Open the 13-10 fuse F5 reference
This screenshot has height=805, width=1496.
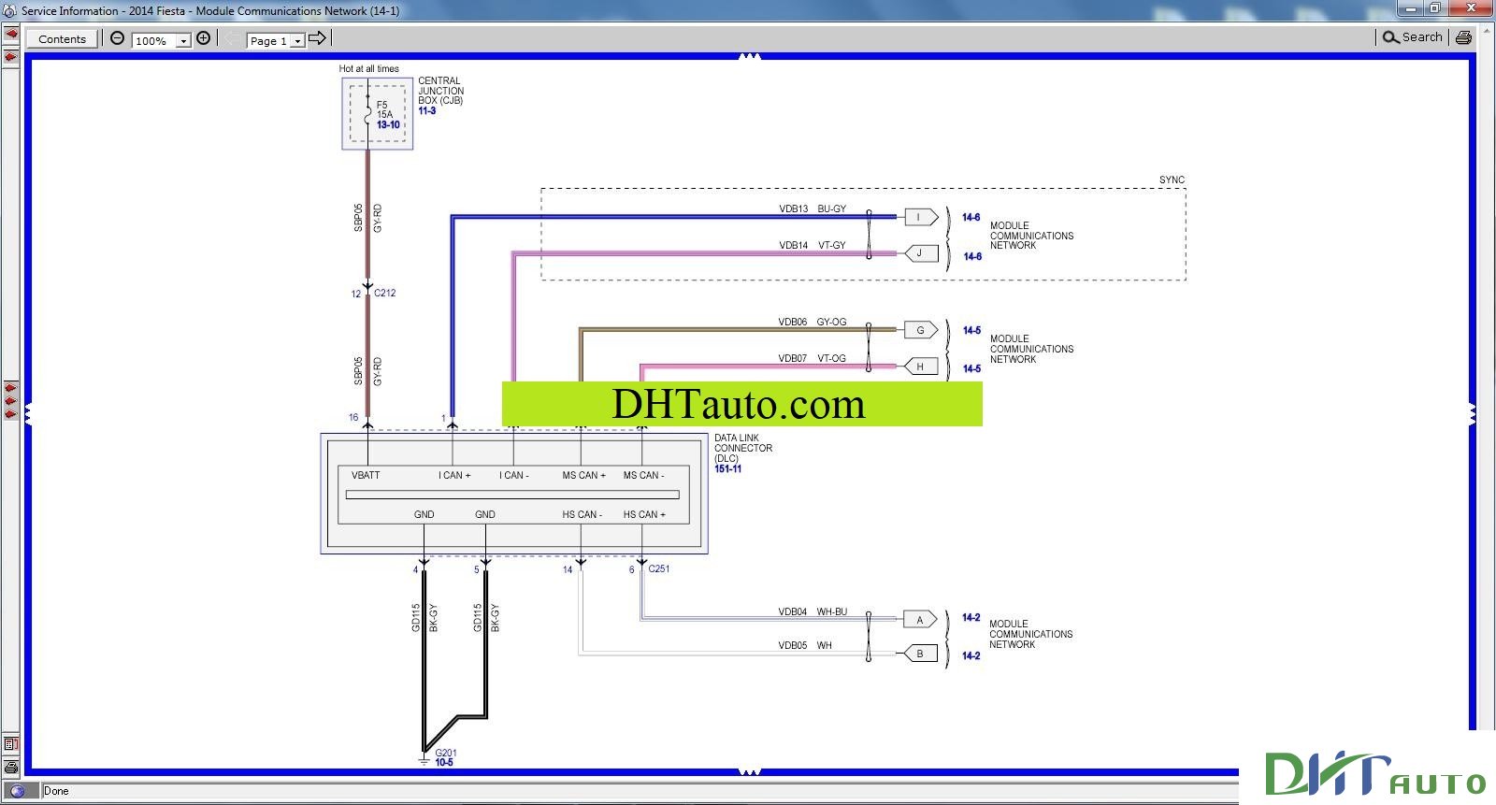click(388, 124)
